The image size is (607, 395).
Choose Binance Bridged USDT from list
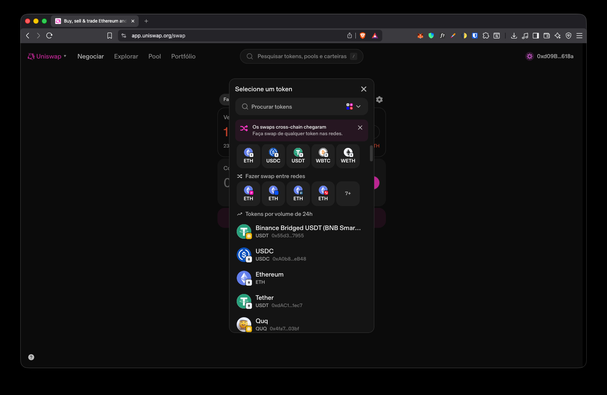302,231
